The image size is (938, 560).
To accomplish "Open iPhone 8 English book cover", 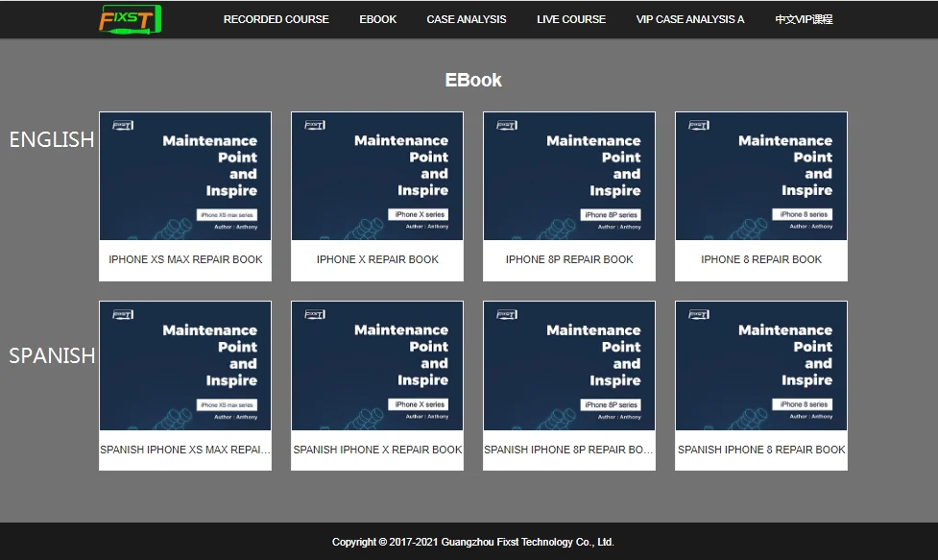I will 761,176.
